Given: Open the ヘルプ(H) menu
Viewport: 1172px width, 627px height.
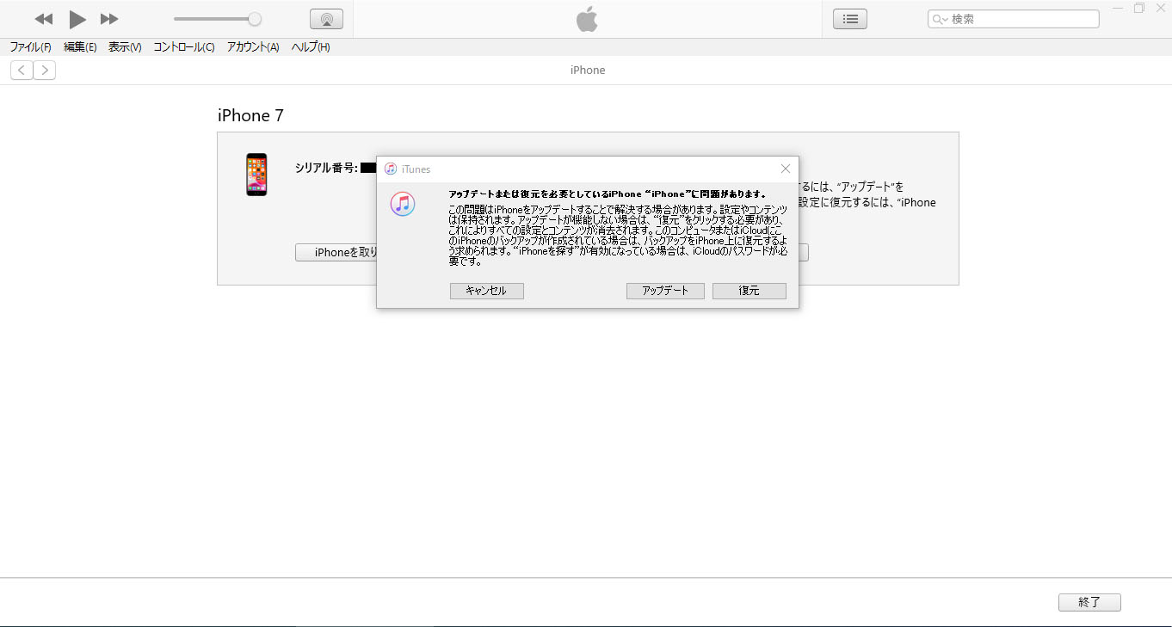Looking at the screenshot, I should coord(311,47).
